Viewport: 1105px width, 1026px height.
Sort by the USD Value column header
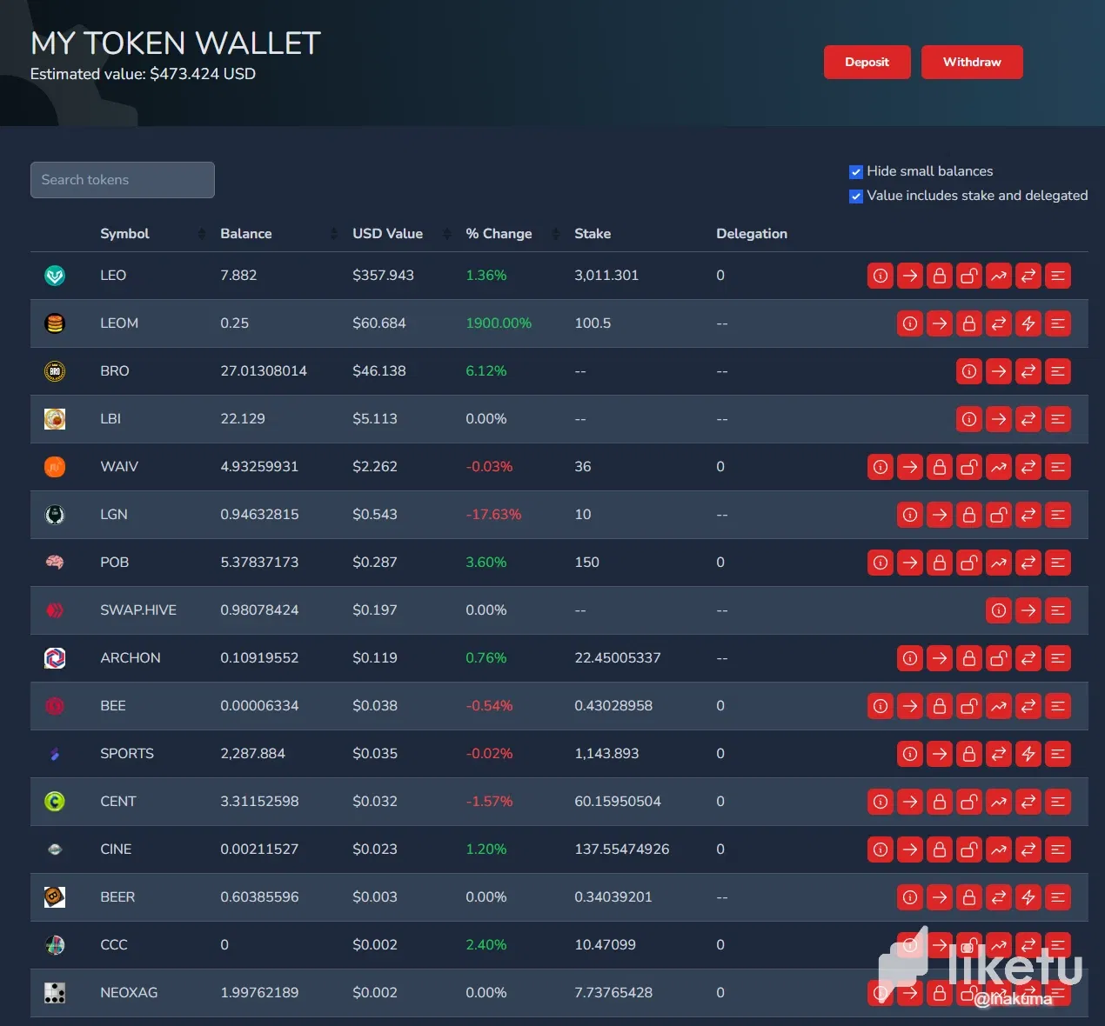tap(388, 234)
